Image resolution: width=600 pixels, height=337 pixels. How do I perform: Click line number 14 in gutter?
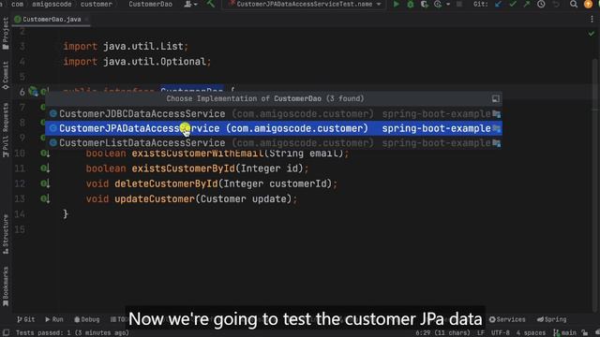pyautogui.click(x=20, y=214)
